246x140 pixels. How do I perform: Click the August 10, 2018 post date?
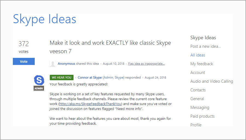[114, 64]
